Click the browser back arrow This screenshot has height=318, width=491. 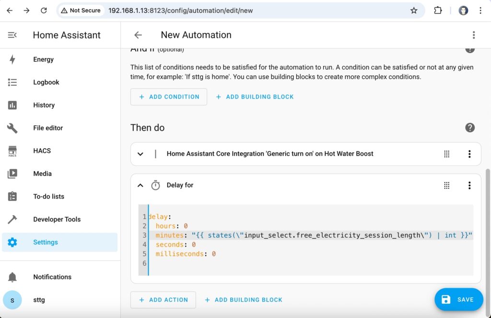point(10,11)
